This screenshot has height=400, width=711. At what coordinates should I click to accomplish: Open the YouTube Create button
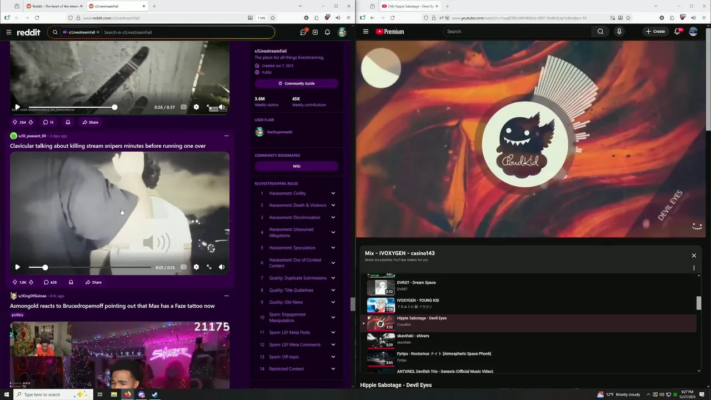[655, 32]
